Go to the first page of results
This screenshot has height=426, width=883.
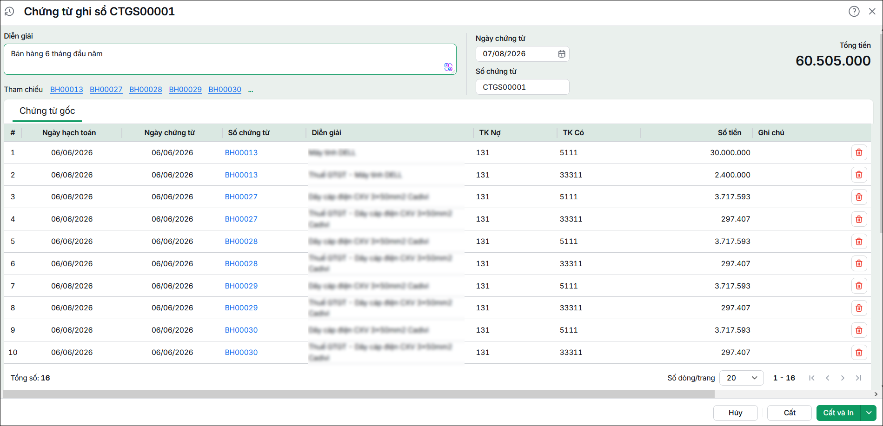(x=812, y=378)
